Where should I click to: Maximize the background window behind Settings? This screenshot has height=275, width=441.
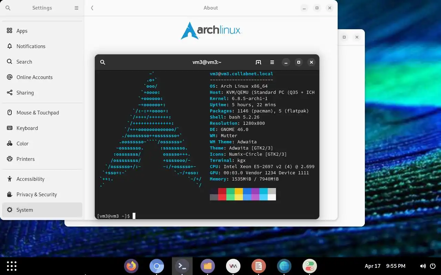click(x=344, y=37)
